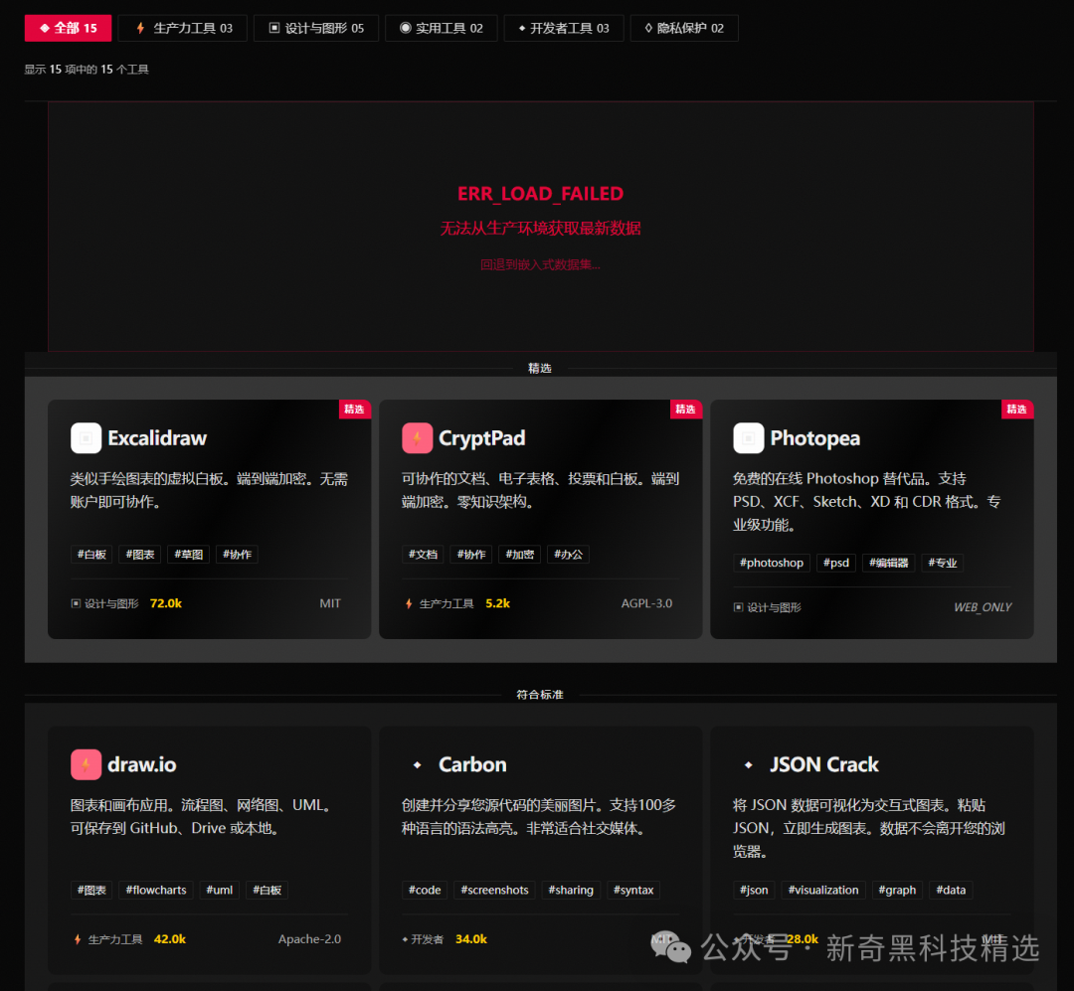Click Carbon's 34.0k star count
1074x991 pixels.
(x=471, y=939)
